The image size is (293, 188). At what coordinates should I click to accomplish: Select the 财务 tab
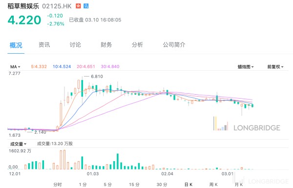pos(106,45)
